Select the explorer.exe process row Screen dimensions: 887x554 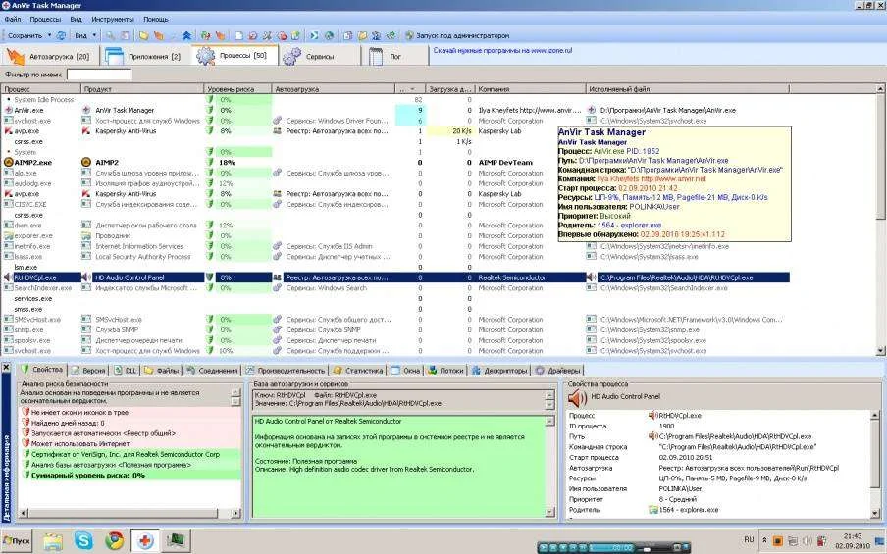396,235
